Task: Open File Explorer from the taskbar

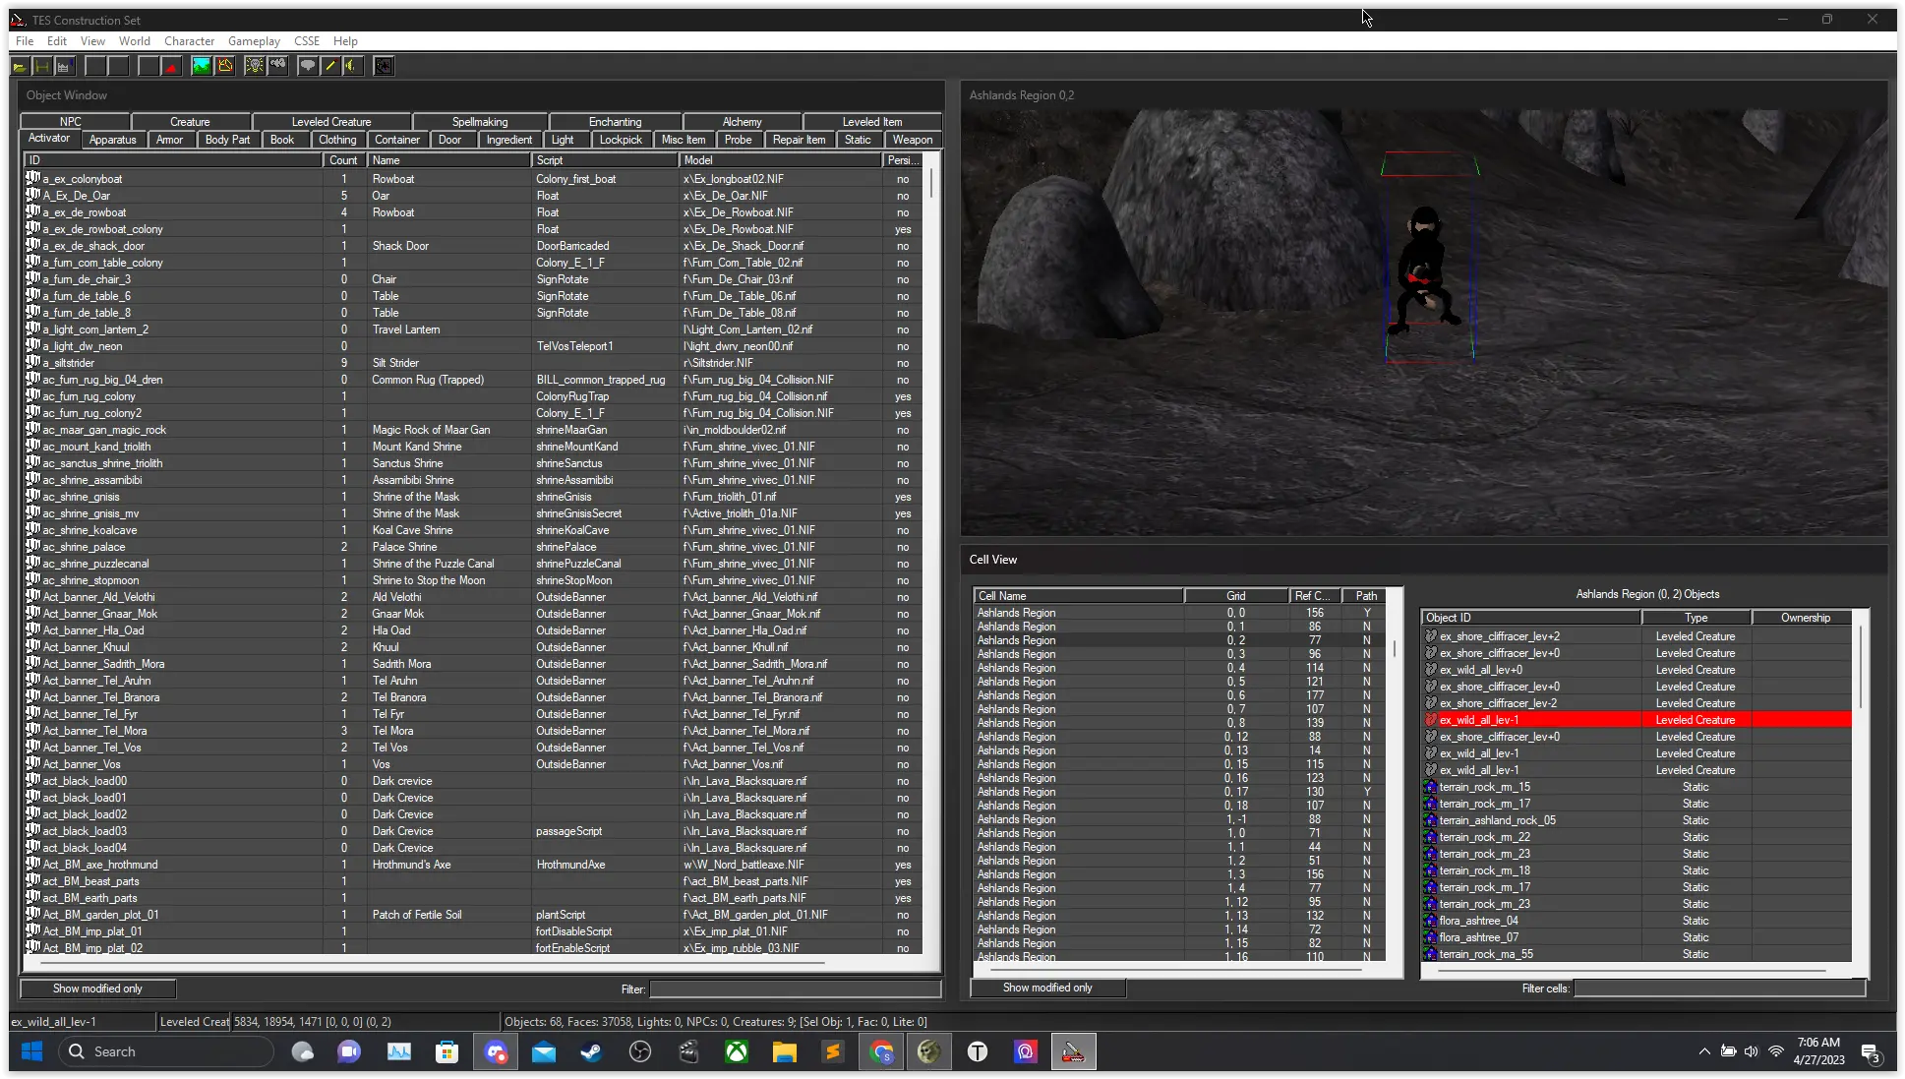Action: pos(785,1052)
